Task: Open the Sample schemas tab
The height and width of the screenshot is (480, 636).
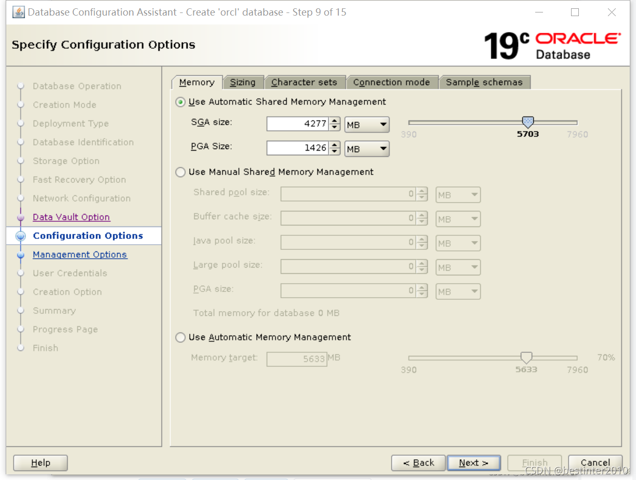Action: click(x=484, y=82)
